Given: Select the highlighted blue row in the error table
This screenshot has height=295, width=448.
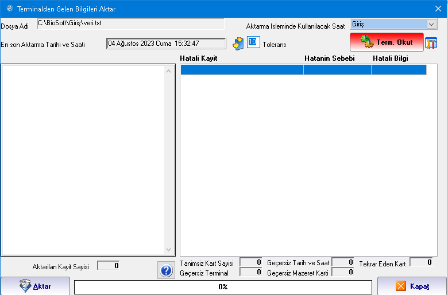Looking at the screenshot, I should pyautogui.click(x=303, y=70).
